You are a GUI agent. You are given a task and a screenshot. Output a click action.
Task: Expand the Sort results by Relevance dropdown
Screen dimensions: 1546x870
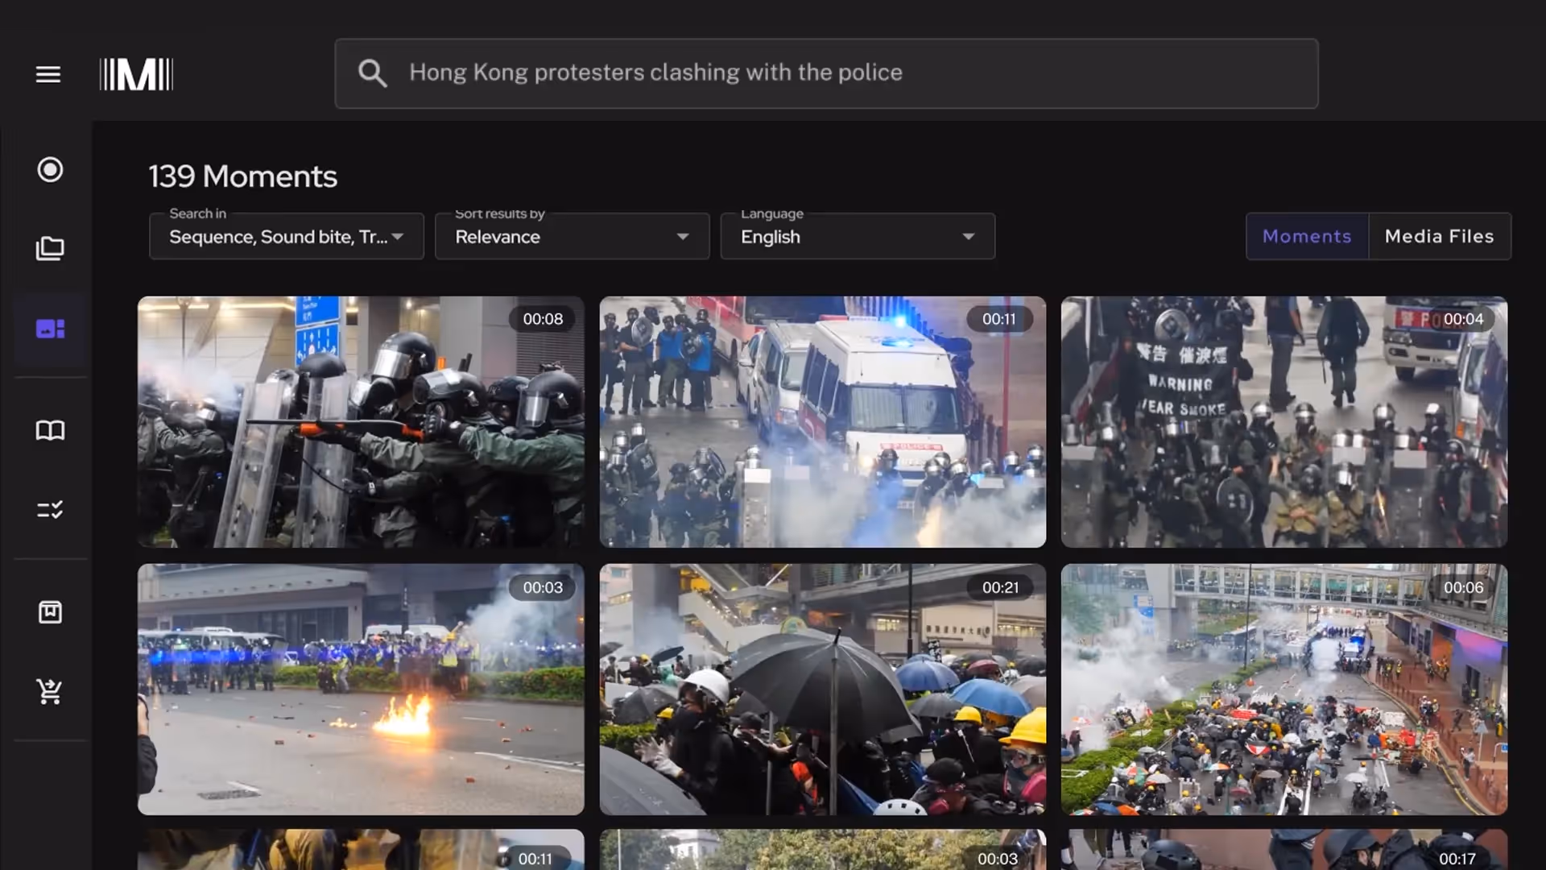[x=572, y=237]
